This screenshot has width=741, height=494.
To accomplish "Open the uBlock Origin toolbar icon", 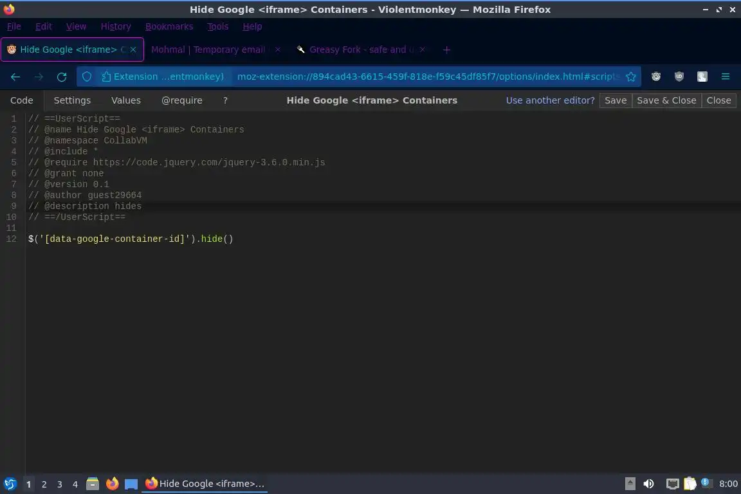I will [x=679, y=77].
